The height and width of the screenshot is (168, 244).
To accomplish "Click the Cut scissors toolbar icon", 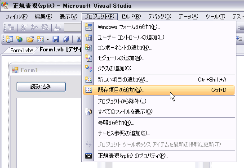I will click(x=79, y=39).
